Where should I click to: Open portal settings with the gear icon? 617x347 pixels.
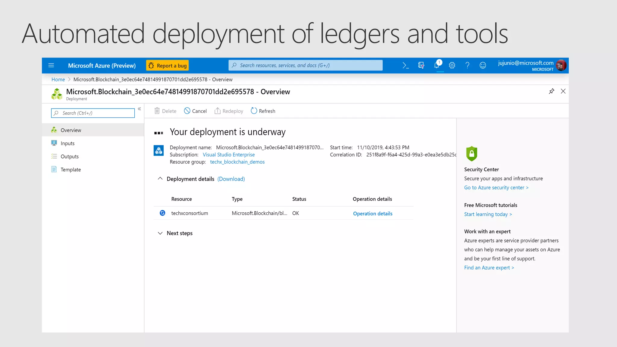pos(452,65)
